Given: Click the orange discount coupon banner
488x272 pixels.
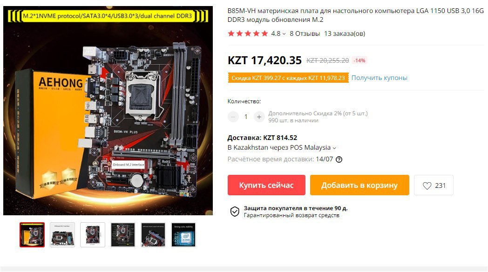Looking at the screenshot, I should pos(288,78).
